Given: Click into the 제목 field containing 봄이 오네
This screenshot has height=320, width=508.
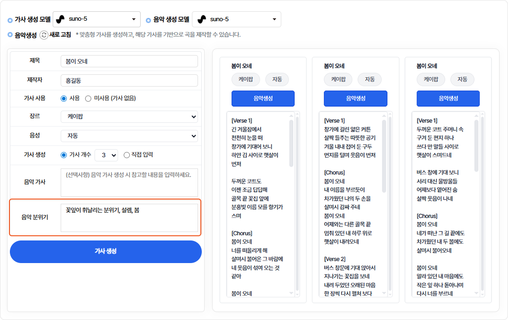Looking at the screenshot, I should 129,62.
